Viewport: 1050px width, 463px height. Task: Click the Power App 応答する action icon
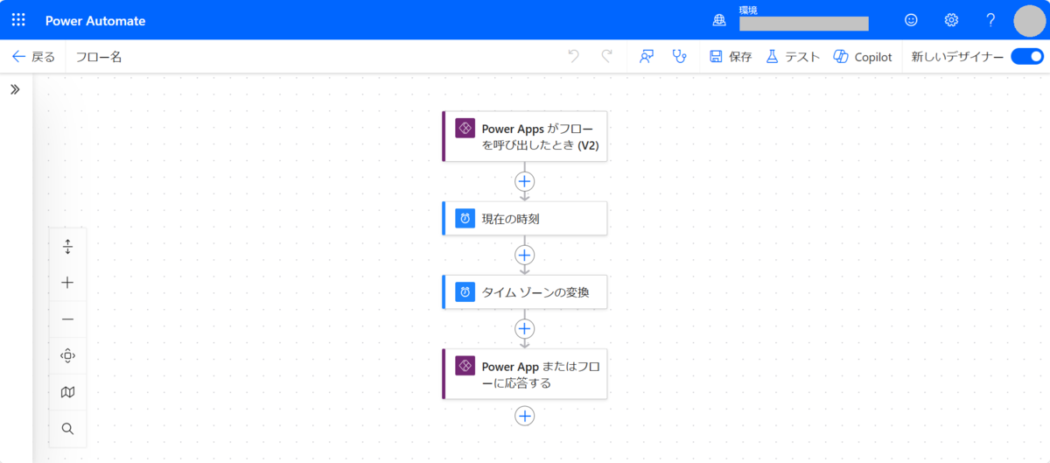point(465,366)
